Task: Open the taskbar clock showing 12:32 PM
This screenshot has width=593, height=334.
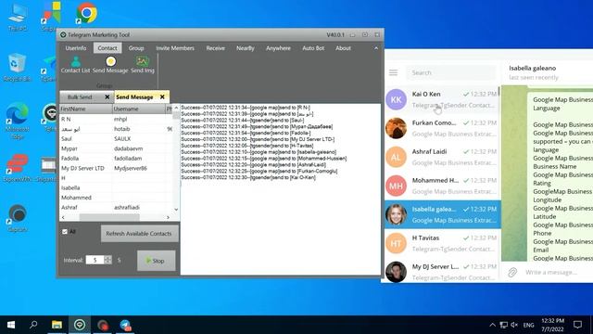Action: click(552, 325)
